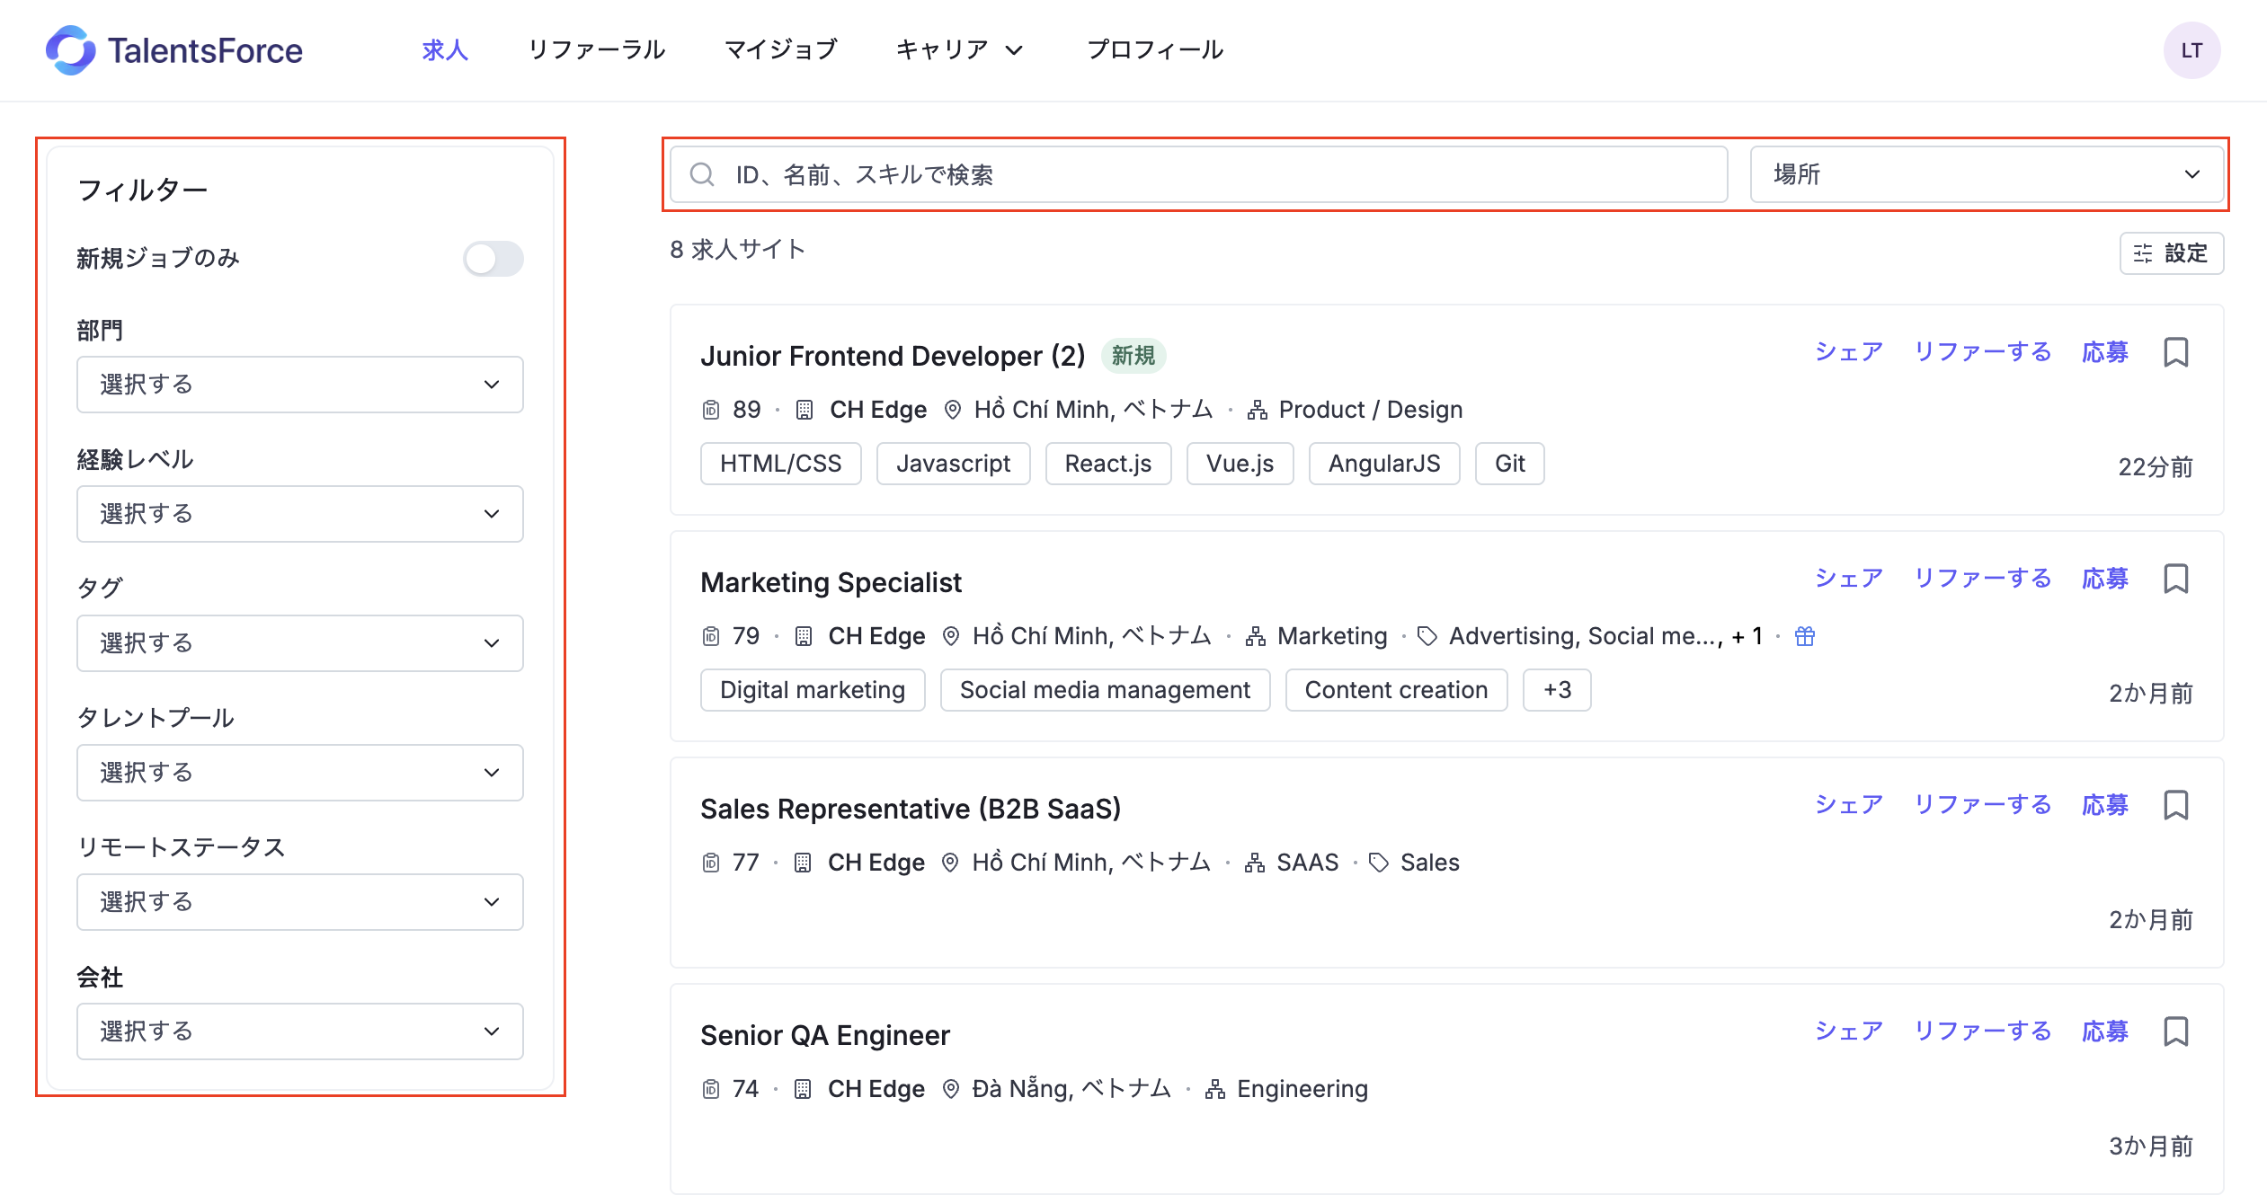The height and width of the screenshot is (1204, 2267).
Task: Click the gift icon on Marketing Specialist
Action: click(1804, 636)
